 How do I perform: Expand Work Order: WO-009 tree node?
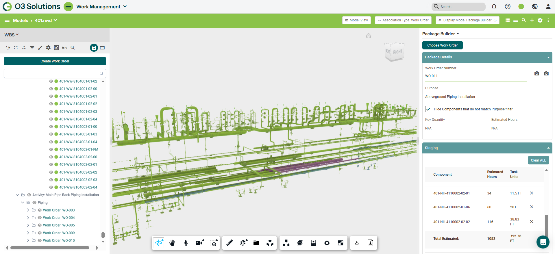28,233
